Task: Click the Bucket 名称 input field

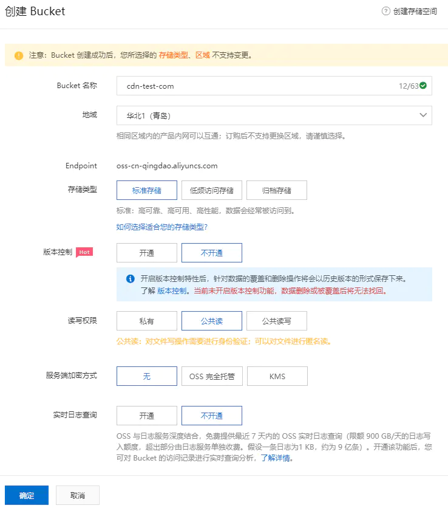Action: point(255,86)
